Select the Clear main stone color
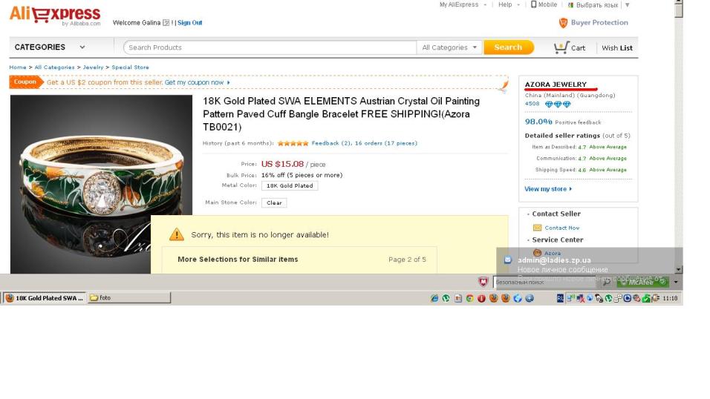Screen dimensions: 710x399 pyautogui.click(x=274, y=202)
